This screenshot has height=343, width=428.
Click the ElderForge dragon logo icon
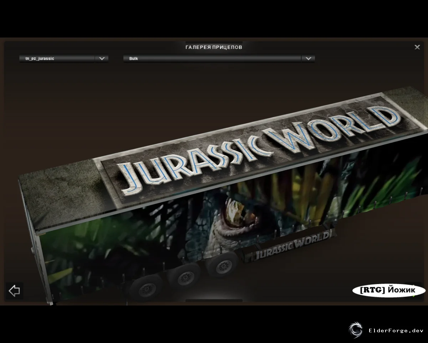click(x=355, y=330)
